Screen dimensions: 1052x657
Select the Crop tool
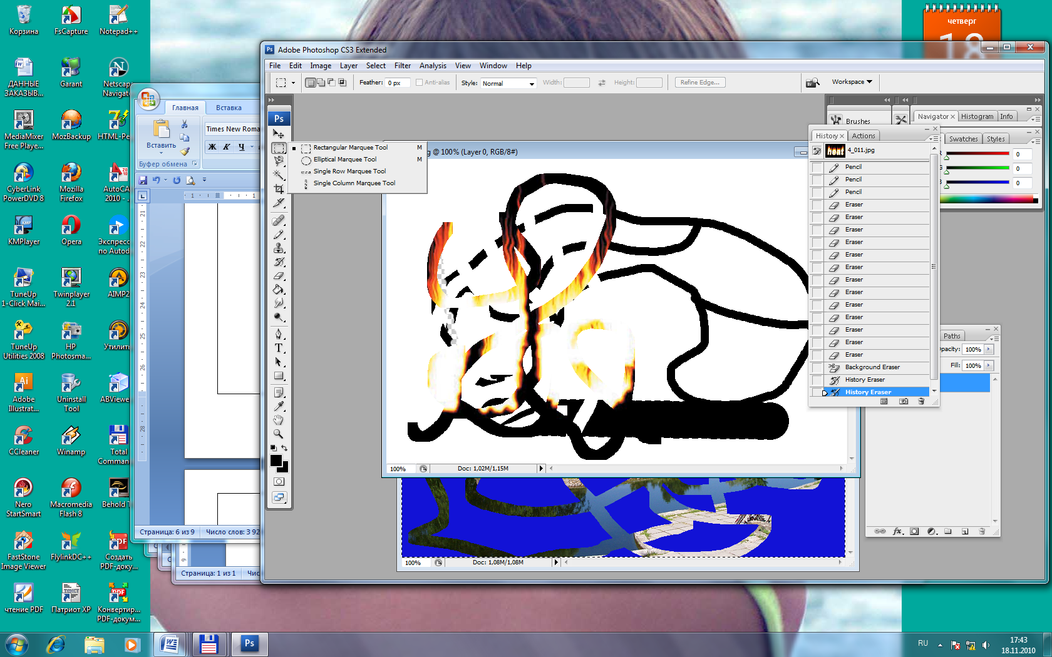pos(279,188)
